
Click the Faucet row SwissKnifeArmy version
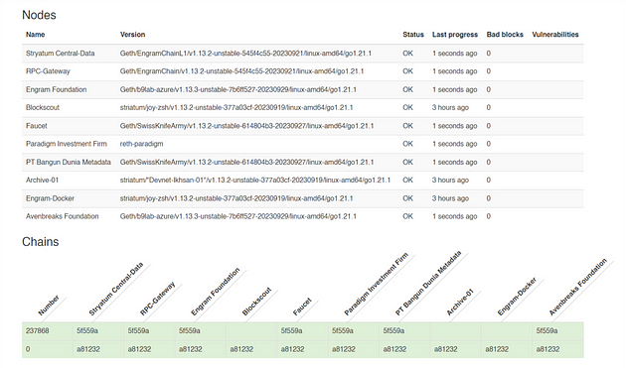tap(246, 126)
